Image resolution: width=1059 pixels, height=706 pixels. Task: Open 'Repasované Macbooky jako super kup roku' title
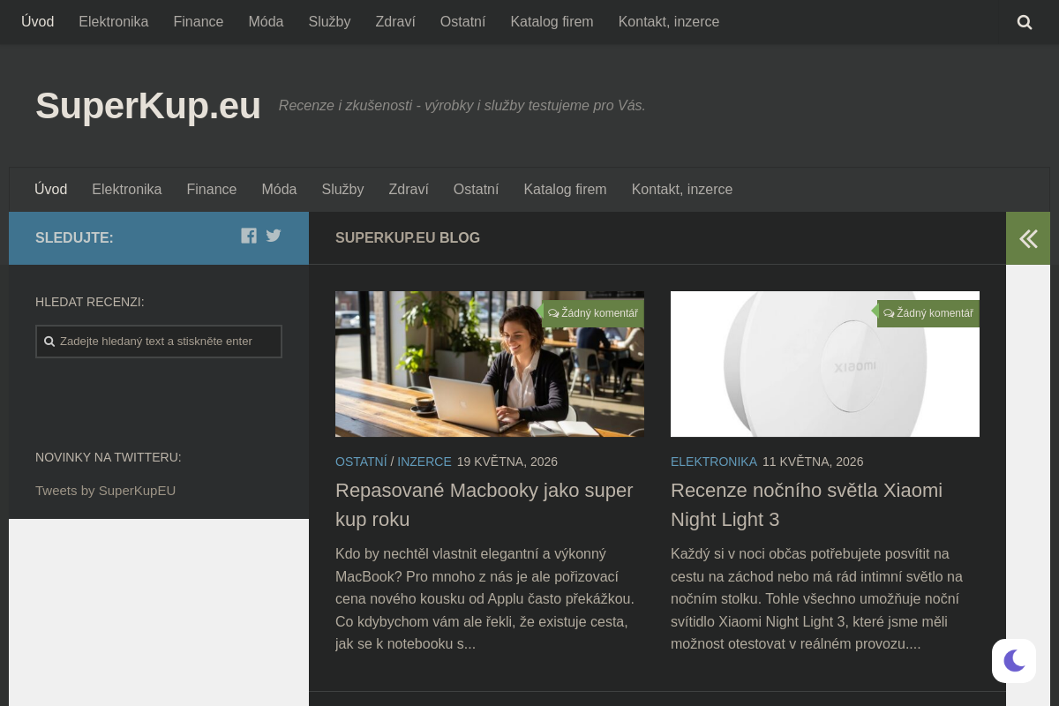pyautogui.click(x=484, y=505)
